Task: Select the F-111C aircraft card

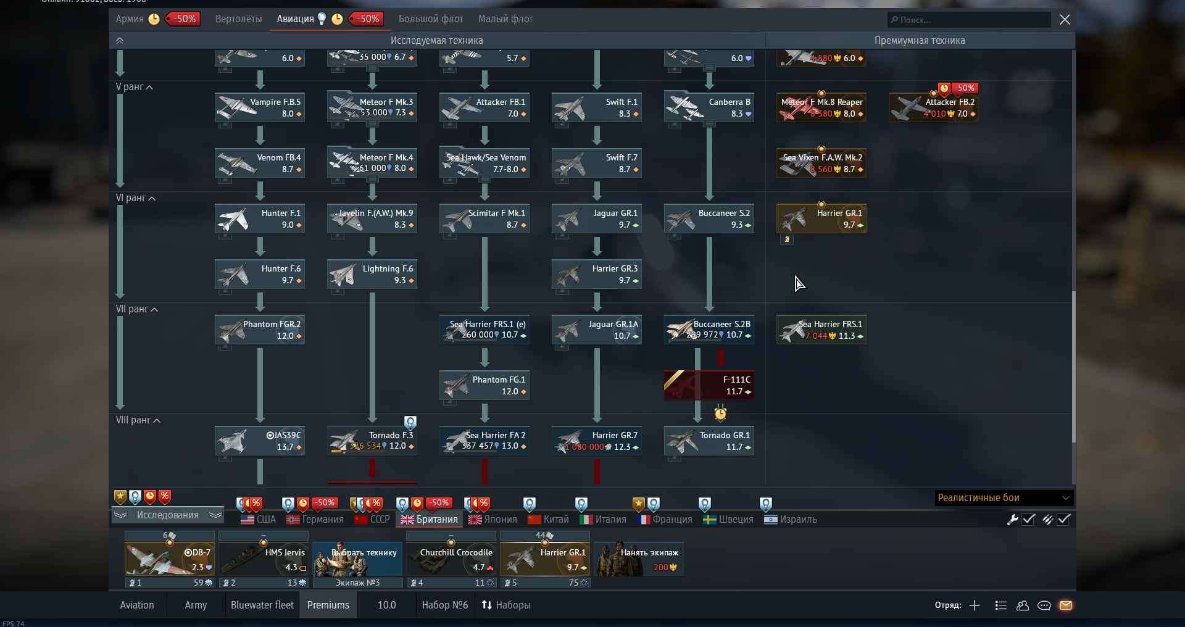Action: (709, 386)
